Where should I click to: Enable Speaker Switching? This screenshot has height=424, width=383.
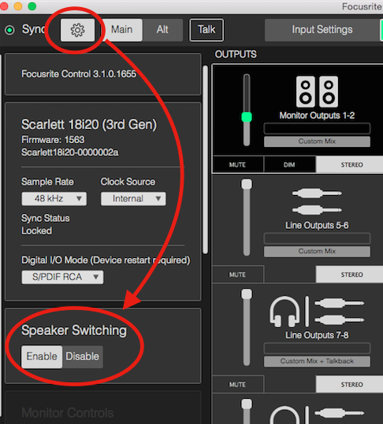tap(42, 356)
